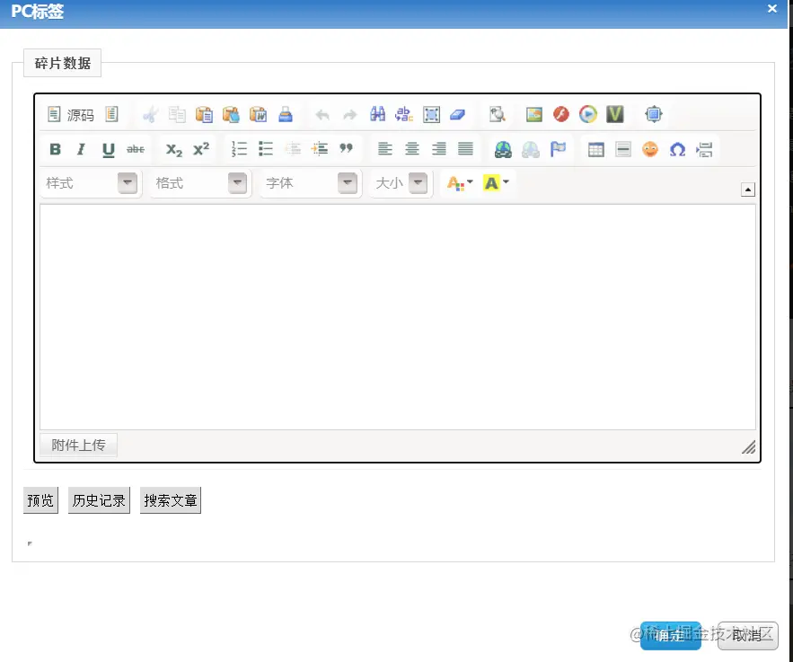This screenshot has height=662, width=793.
Task: Insert special character omega icon
Action: 678,149
